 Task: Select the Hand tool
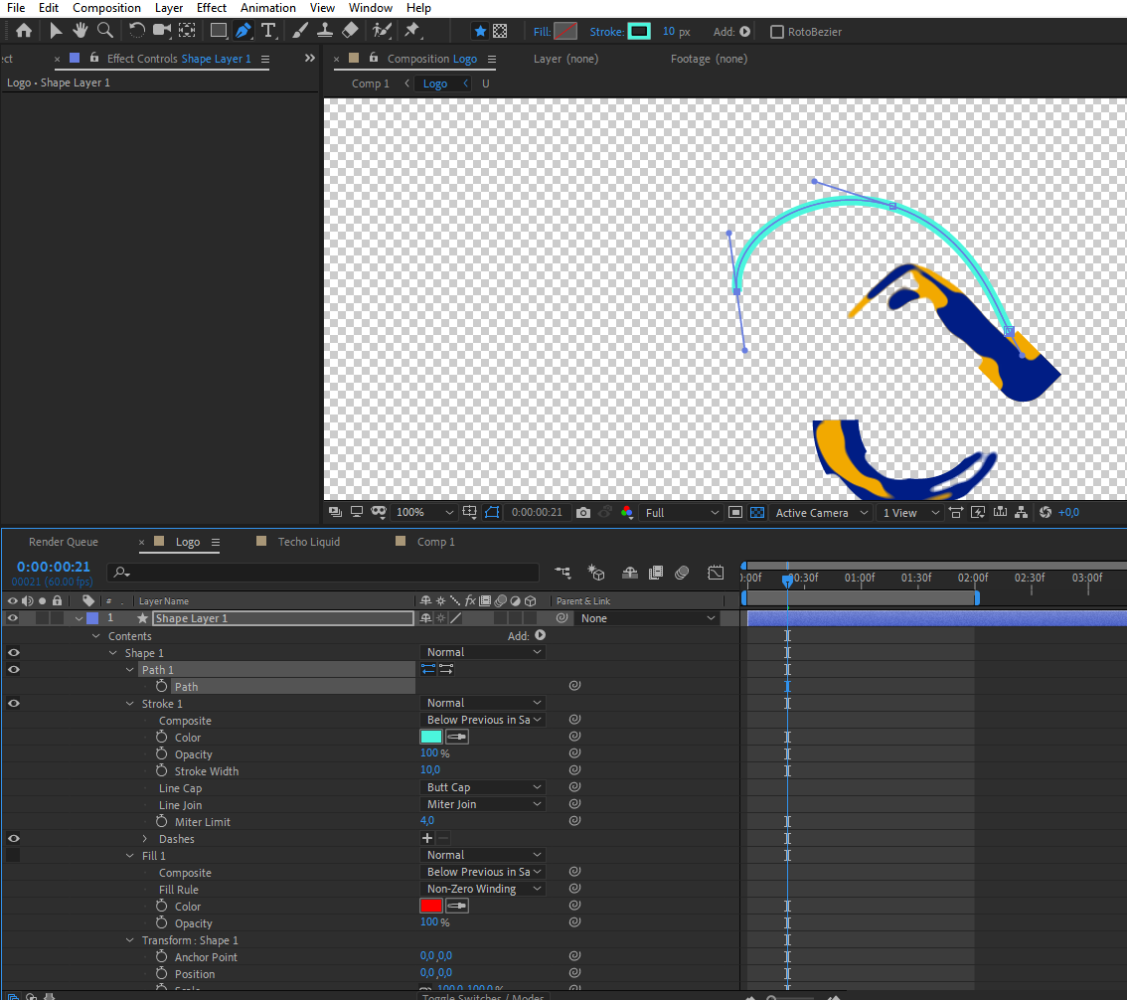tap(80, 31)
